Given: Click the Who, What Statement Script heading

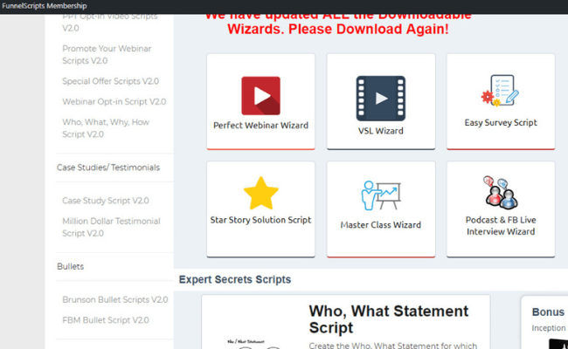Looking at the screenshot, I should pos(388,319).
